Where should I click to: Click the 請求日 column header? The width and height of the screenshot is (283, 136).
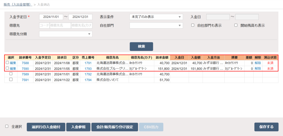pos(62,57)
